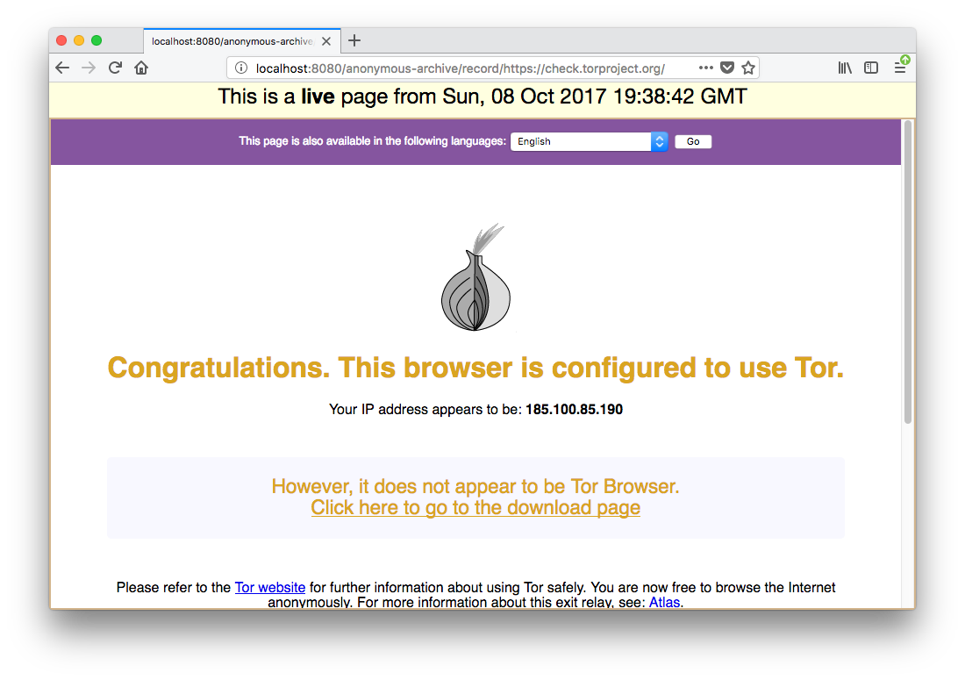Save page to Pocket
This screenshot has height=680, width=965.
click(x=727, y=68)
